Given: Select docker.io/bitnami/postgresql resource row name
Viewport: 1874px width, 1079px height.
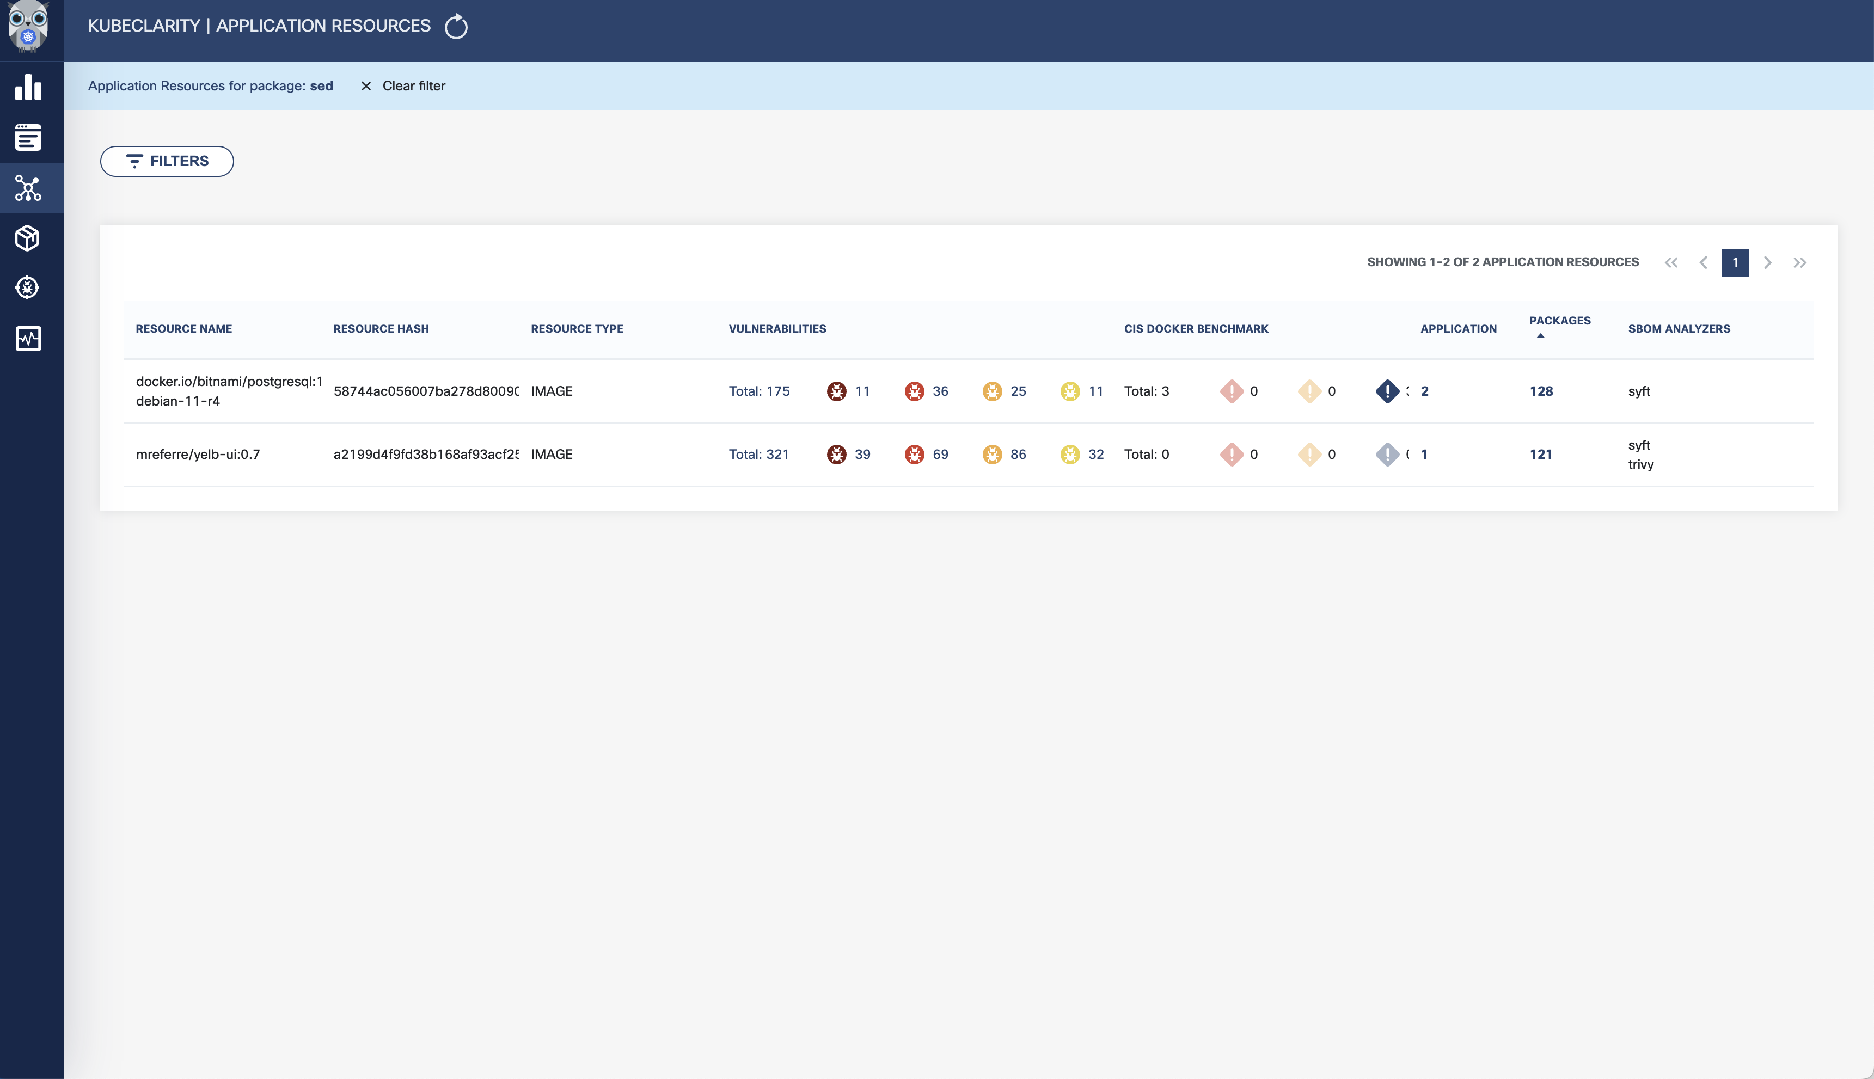Looking at the screenshot, I should 229,391.
